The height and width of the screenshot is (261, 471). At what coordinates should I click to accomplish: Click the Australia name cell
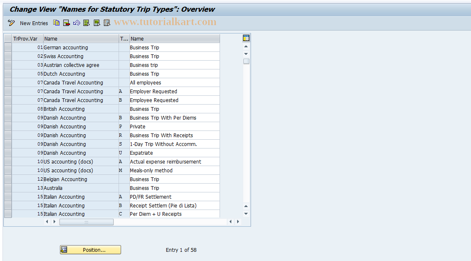[81, 188]
